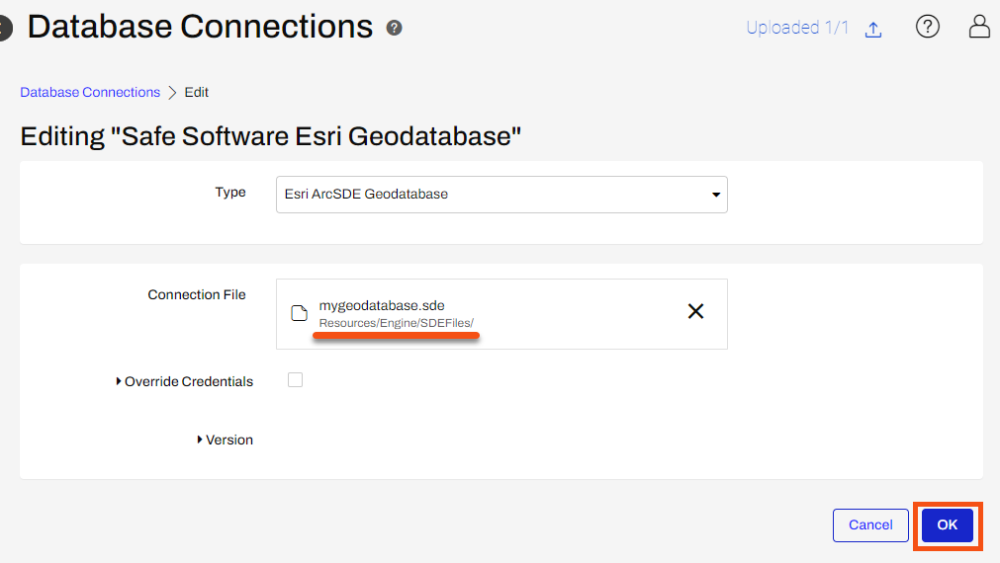Select the Esri ArcSDE Geodatabase combo box

coord(501,195)
